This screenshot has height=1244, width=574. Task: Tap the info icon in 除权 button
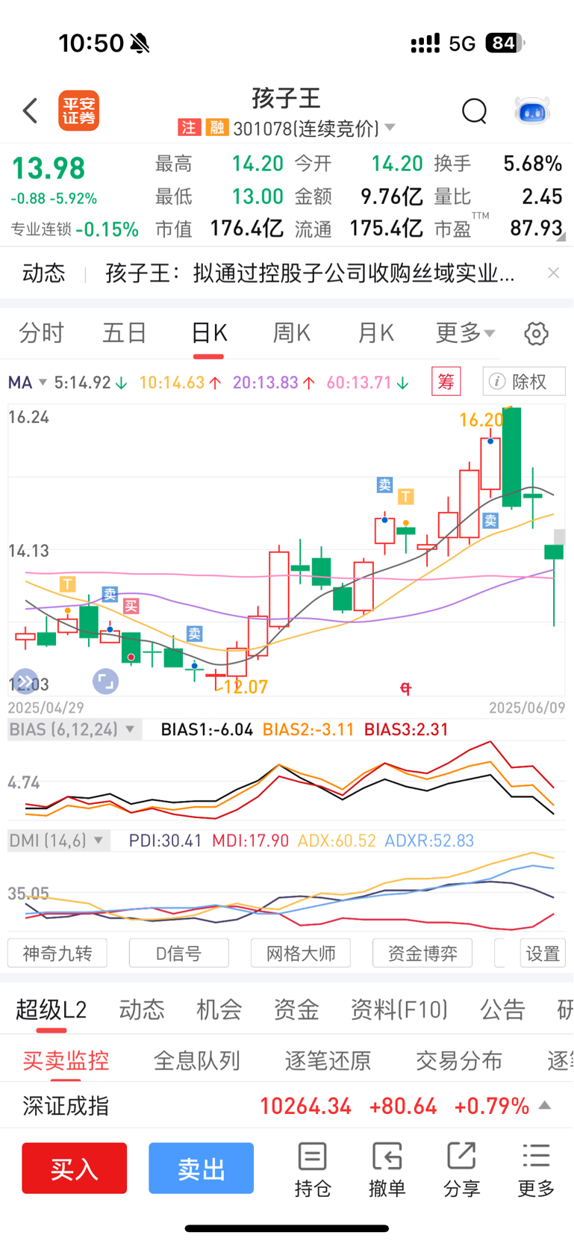496,382
